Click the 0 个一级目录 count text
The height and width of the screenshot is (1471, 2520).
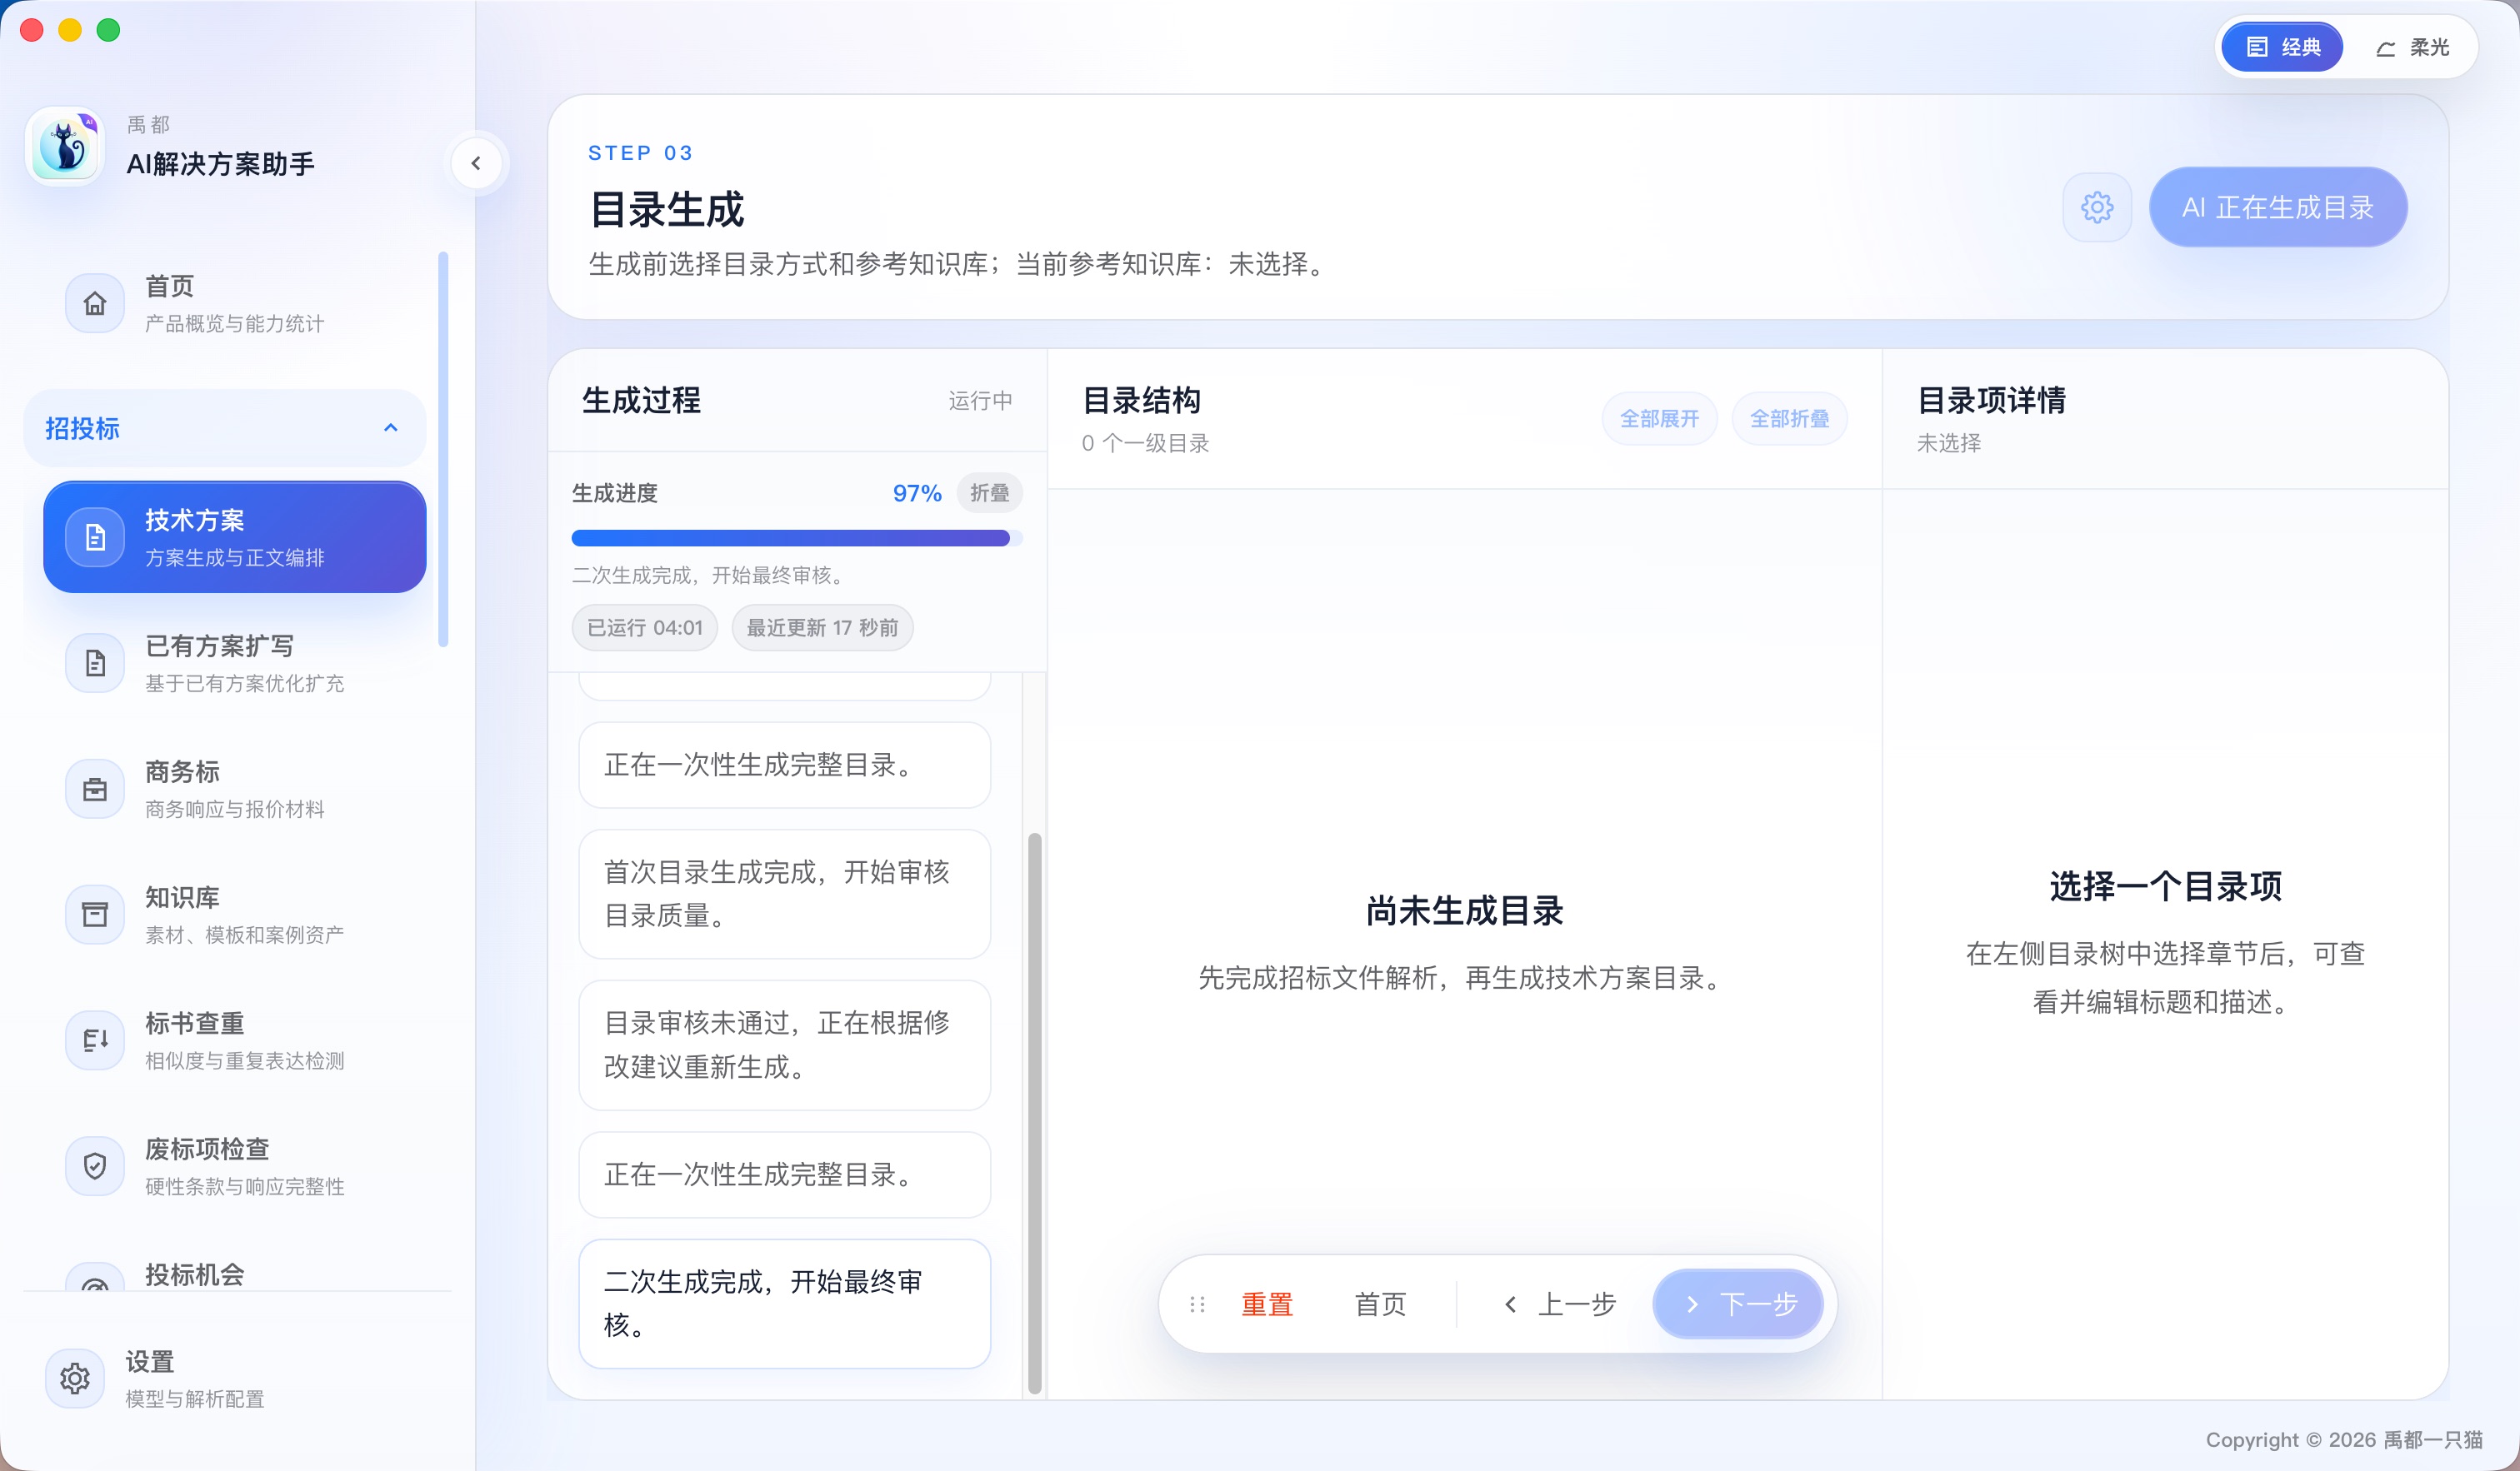click(x=1146, y=442)
